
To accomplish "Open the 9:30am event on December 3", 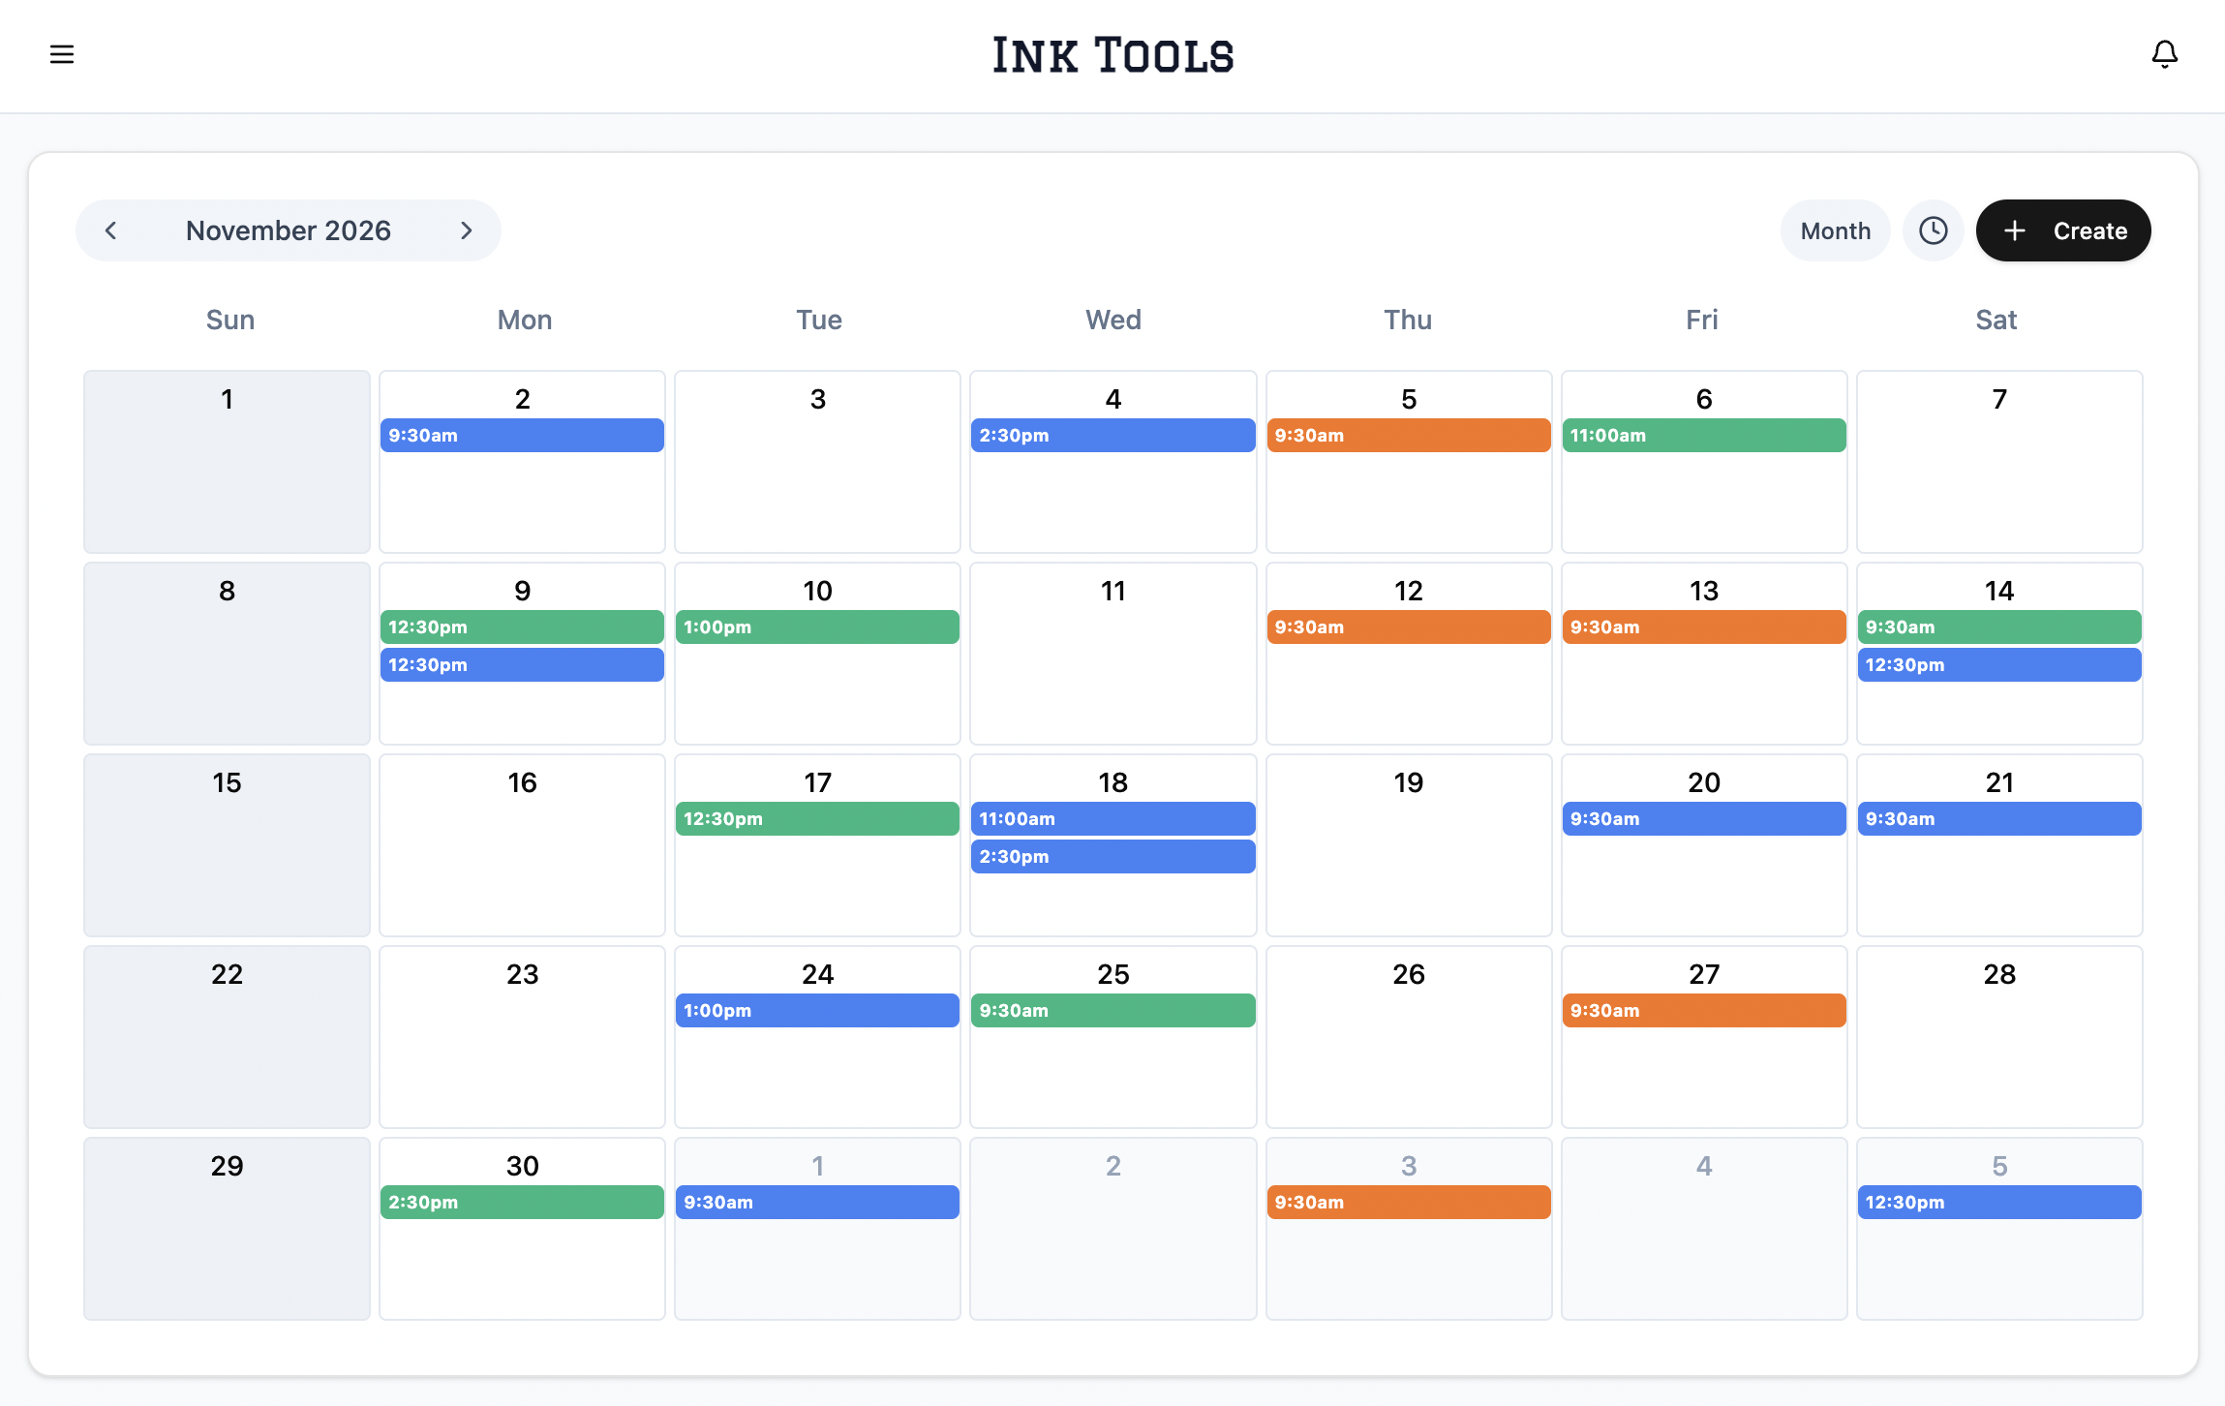I will point(1409,1203).
